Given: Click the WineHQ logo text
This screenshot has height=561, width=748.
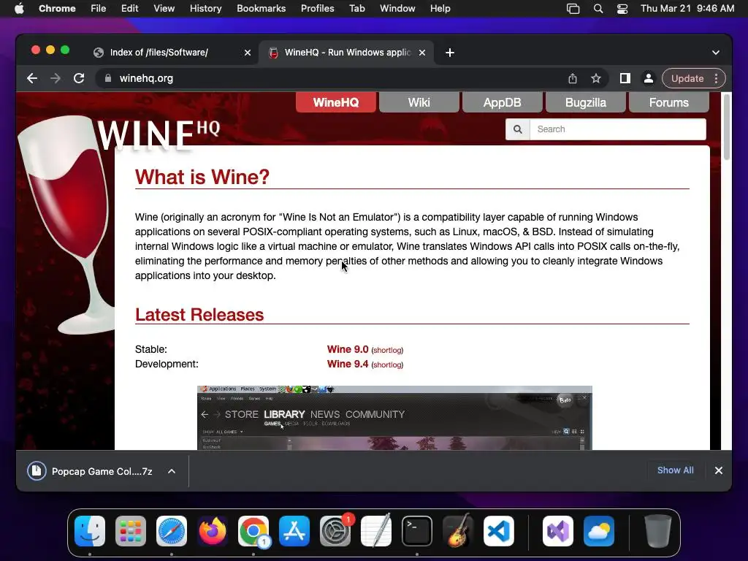Looking at the screenshot, I should [x=159, y=135].
